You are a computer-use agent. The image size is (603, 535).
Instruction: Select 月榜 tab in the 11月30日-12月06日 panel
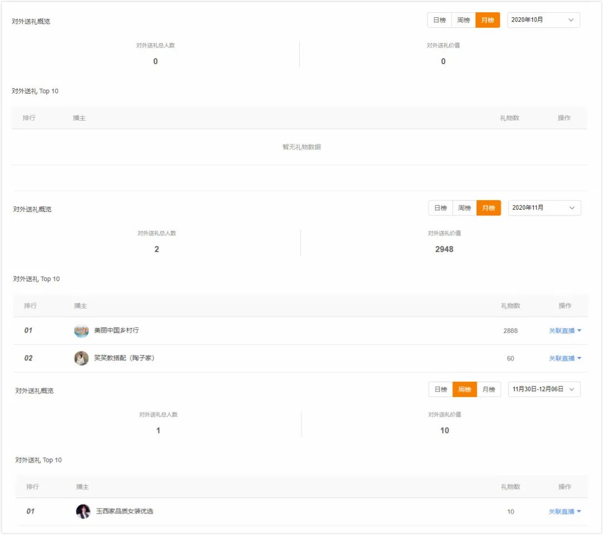pyautogui.click(x=489, y=389)
